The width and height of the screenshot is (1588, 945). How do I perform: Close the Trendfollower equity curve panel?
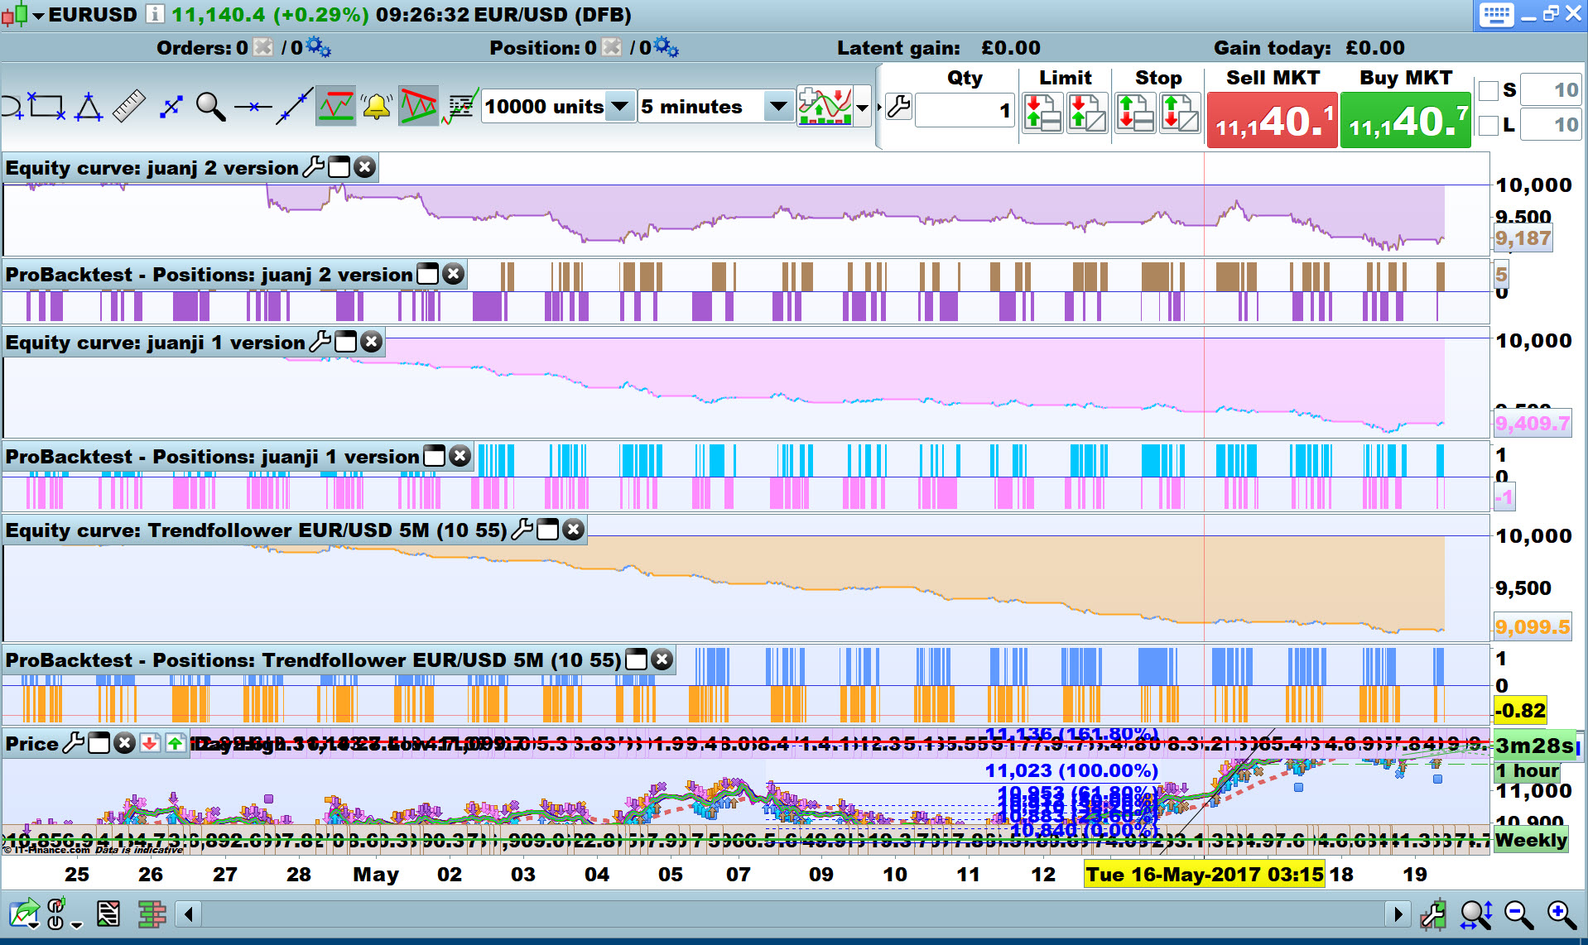coord(573,530)
